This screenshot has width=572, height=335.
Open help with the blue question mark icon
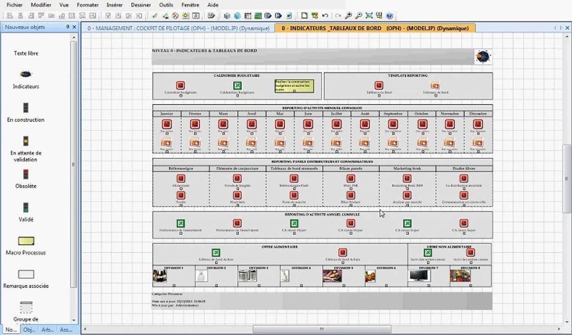click(x=389, y=16)
